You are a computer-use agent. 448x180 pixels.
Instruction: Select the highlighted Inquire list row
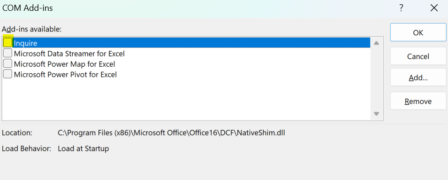point(186,43)
